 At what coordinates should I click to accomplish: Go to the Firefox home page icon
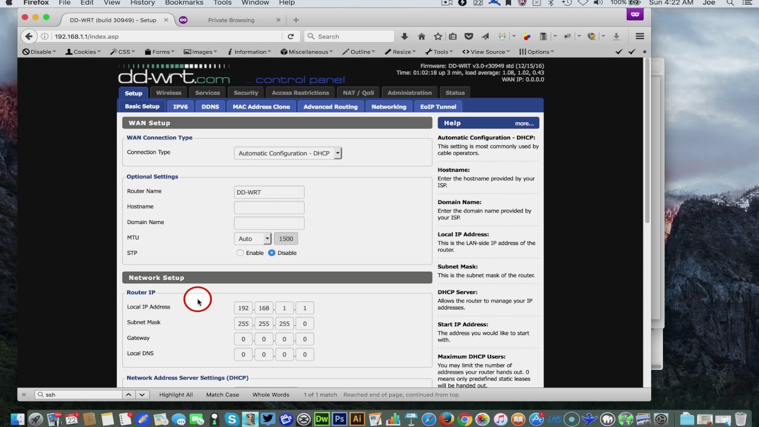tap(422, 36)
